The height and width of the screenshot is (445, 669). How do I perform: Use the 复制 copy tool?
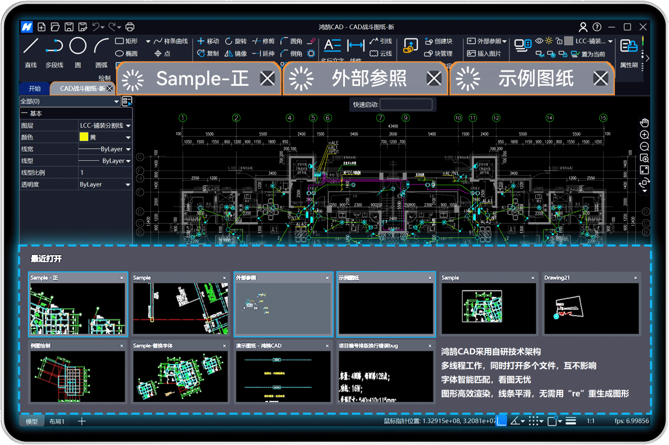(208, 54)
